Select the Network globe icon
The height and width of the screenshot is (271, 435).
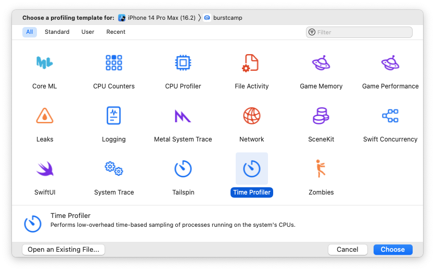pos(252,115)
